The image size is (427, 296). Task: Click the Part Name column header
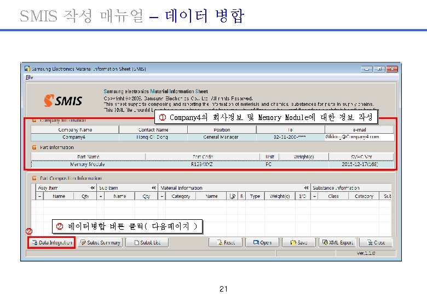[88, 157]
